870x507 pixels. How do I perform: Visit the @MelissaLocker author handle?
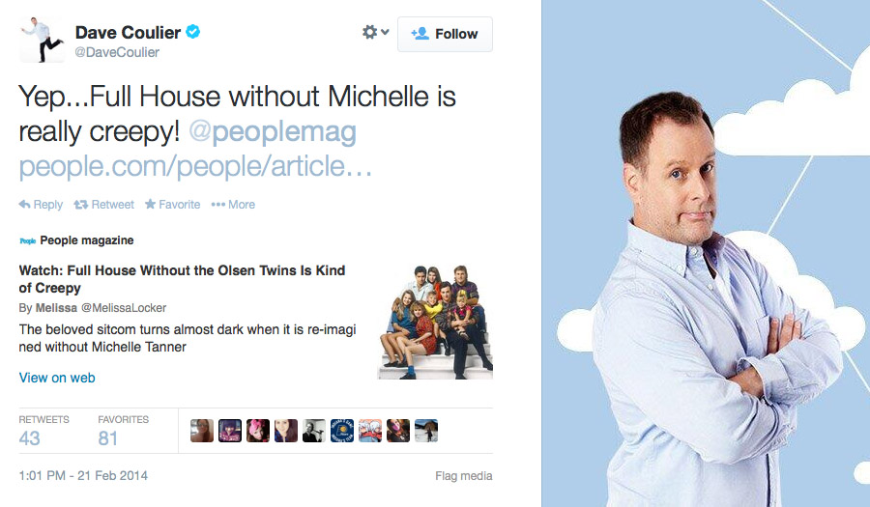(124, 307)
